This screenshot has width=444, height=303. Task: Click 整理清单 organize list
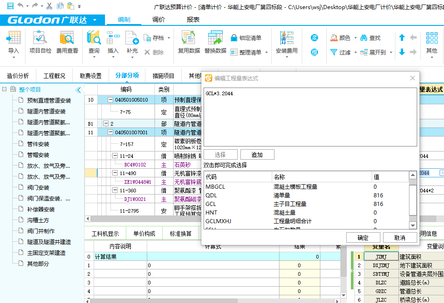[x=246, y=52]
